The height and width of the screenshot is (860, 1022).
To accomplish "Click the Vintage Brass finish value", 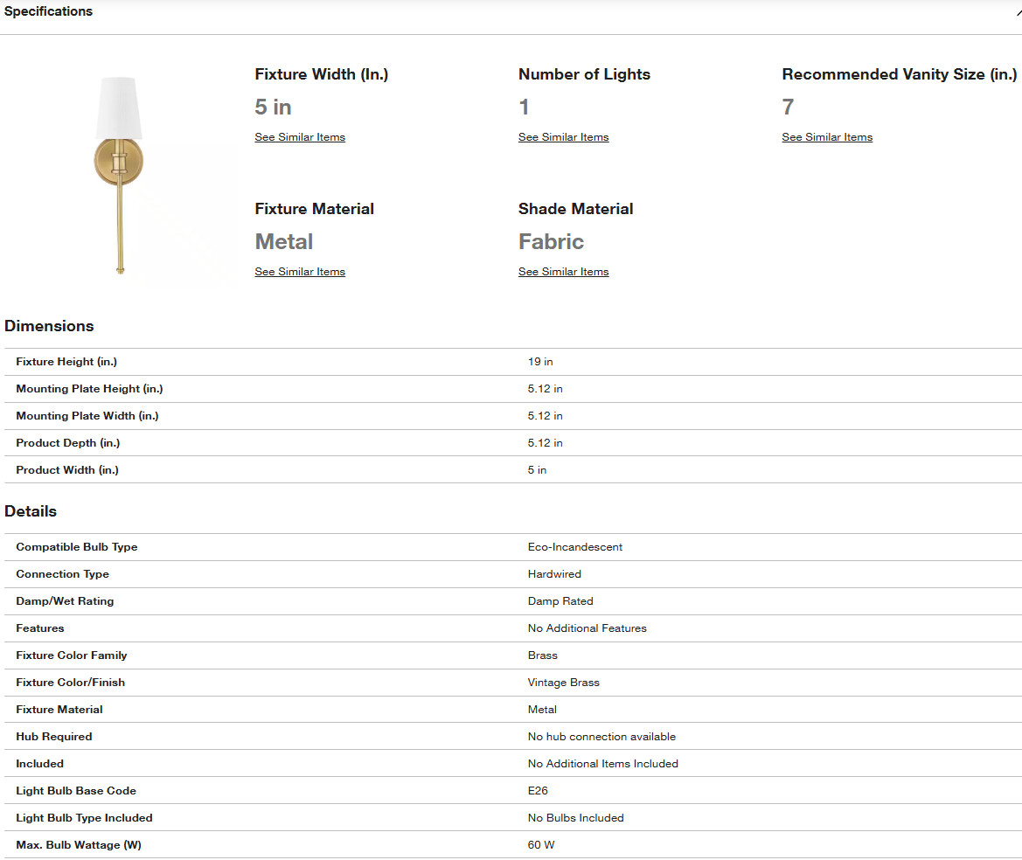I will pos(563,683).
